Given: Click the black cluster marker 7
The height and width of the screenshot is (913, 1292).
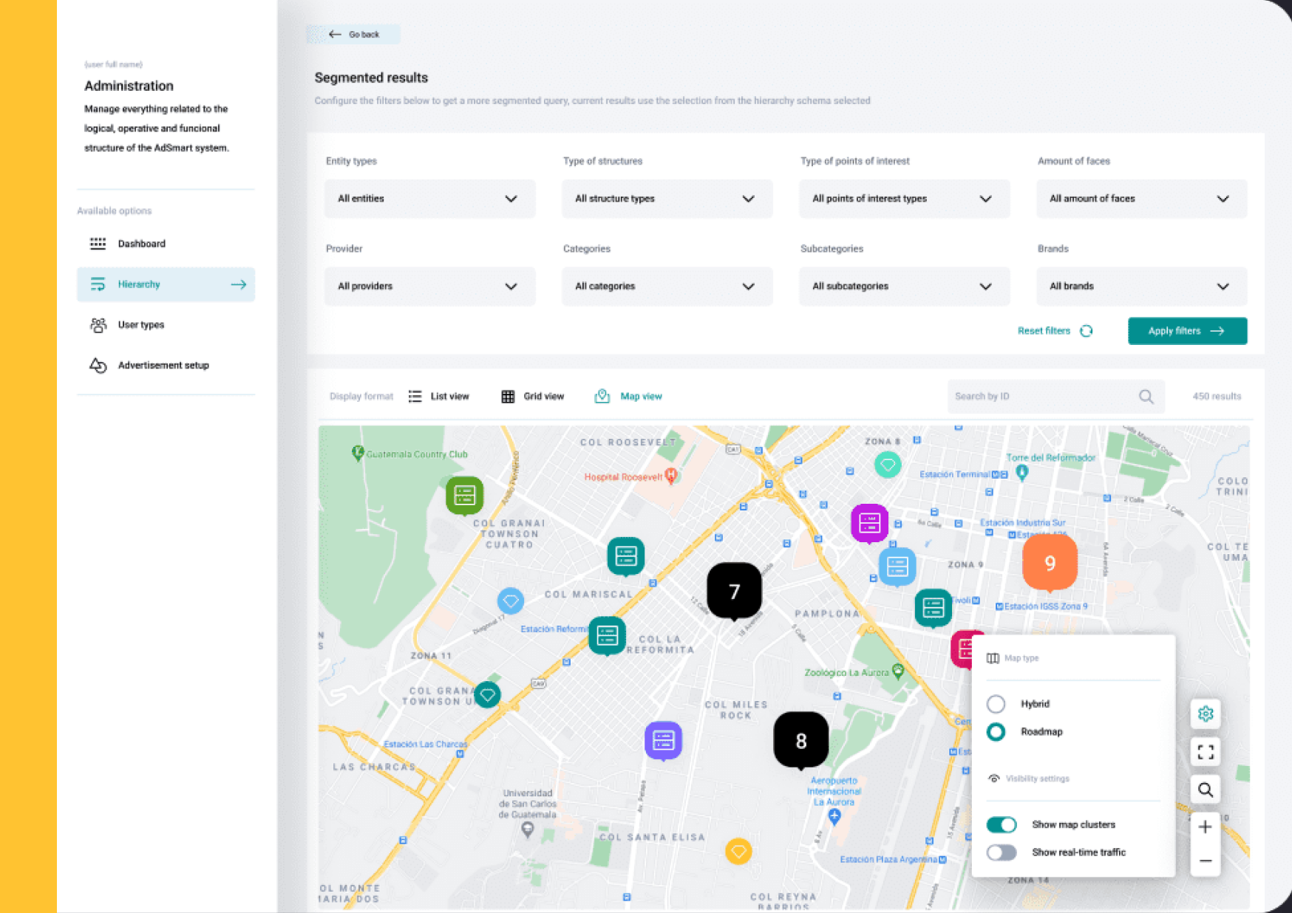Looking at the screenshot, I should (x=734, y=591).
